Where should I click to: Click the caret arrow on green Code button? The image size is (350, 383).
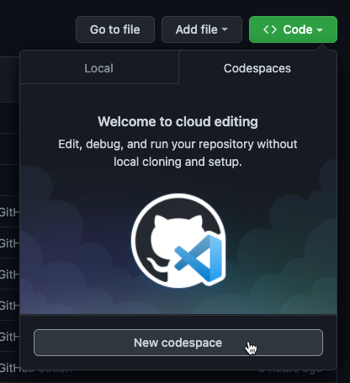tap(320, 30)
